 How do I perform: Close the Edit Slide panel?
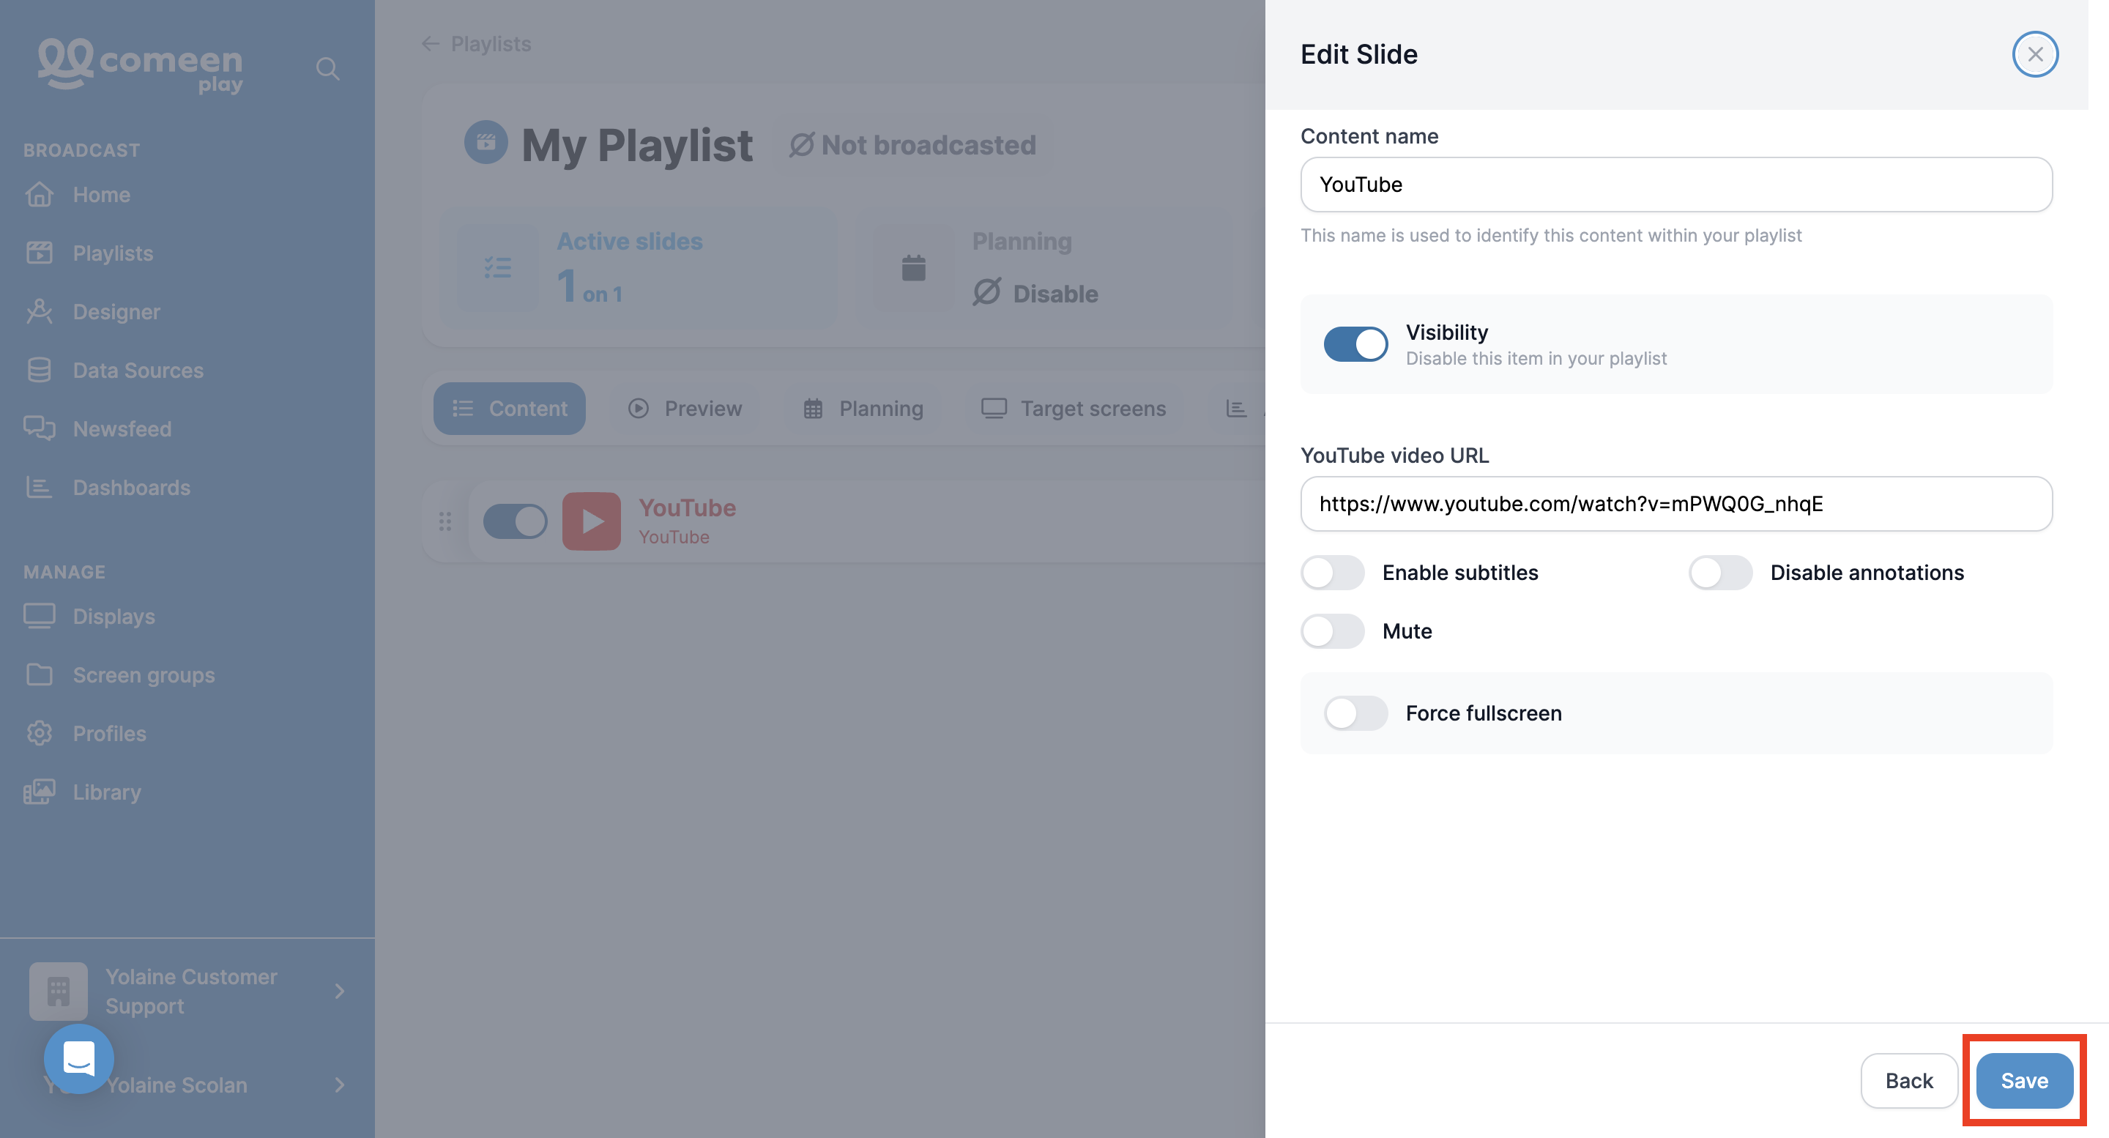coord(2034,54)
